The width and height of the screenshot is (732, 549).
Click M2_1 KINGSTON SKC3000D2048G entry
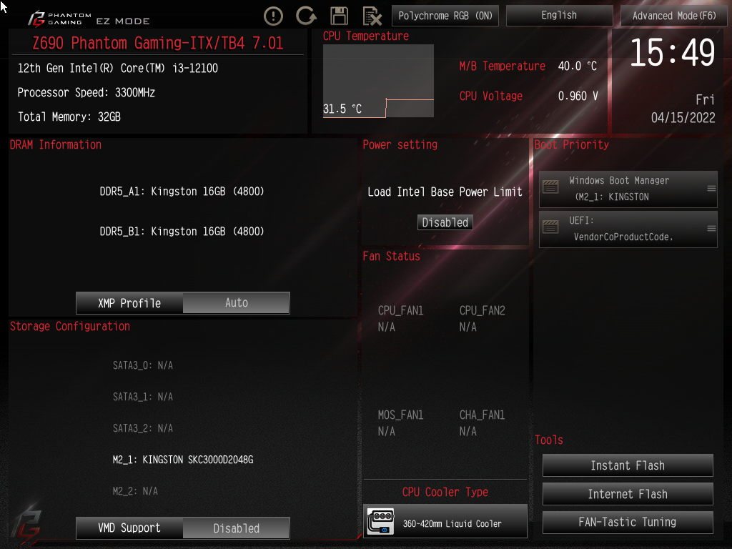(183, 460)
